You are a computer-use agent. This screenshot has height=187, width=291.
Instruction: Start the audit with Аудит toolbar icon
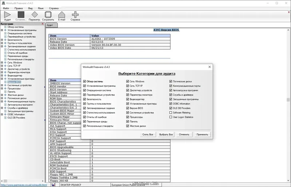point(7,16)
